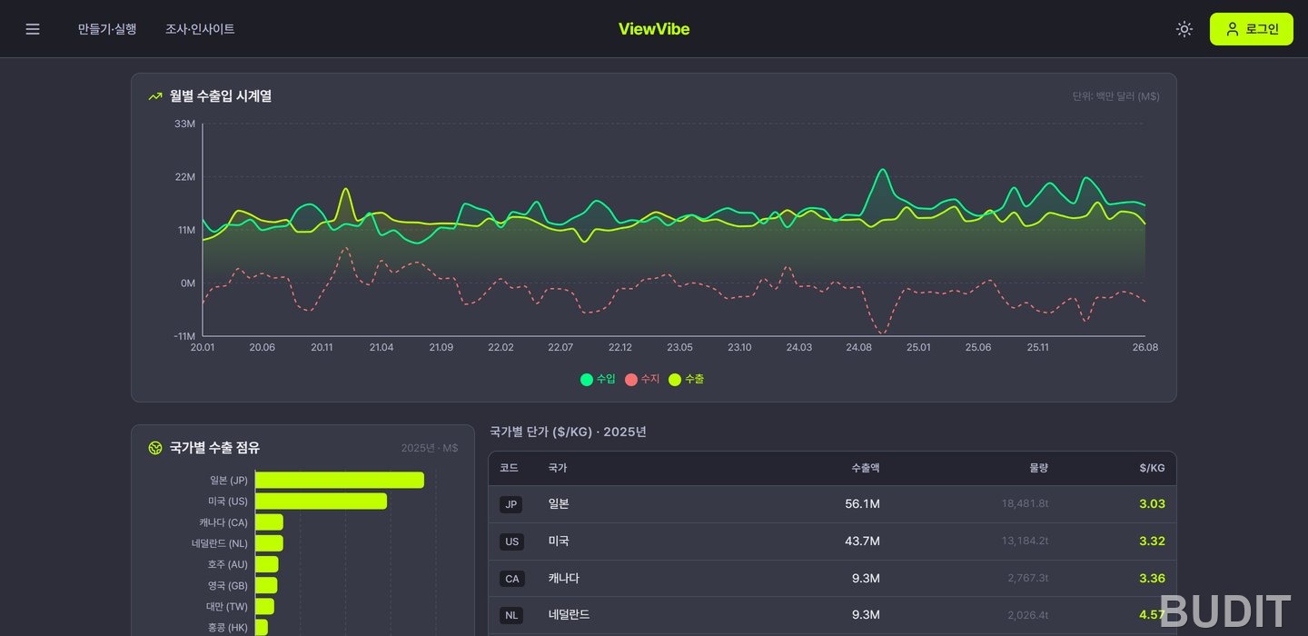Toggle light theme with sun icon

1184,29
